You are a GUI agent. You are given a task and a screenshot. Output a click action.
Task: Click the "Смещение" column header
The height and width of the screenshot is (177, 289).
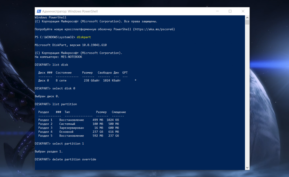click(x=119, y=112)
